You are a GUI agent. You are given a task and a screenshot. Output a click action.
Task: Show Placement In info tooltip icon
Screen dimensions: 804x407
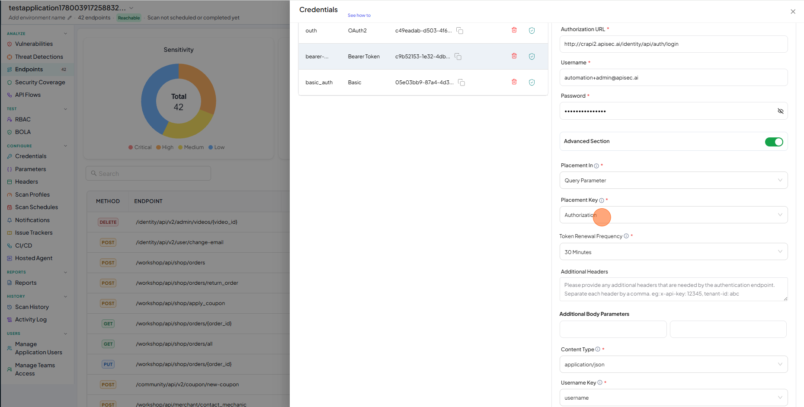click(596, 166)
